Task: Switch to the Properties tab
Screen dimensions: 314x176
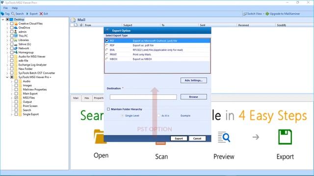Action: 98,98
